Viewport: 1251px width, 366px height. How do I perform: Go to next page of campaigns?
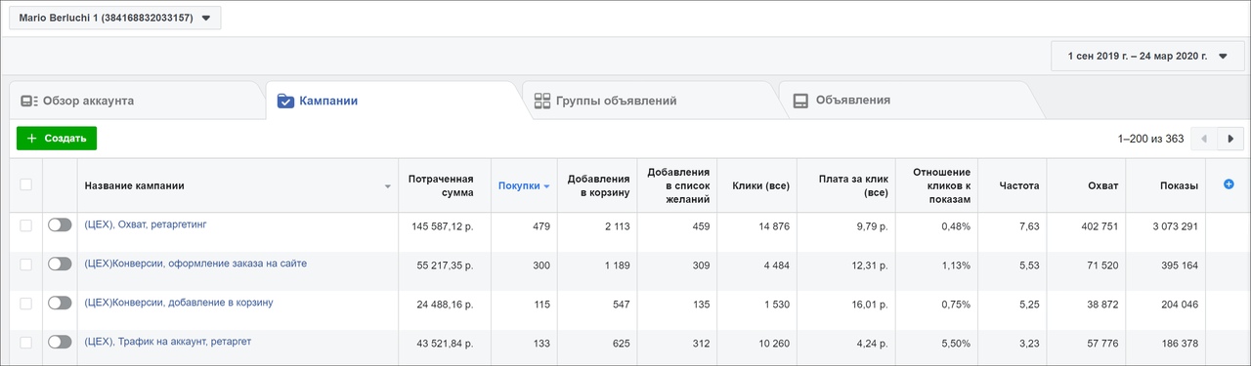pos(1230,139)
